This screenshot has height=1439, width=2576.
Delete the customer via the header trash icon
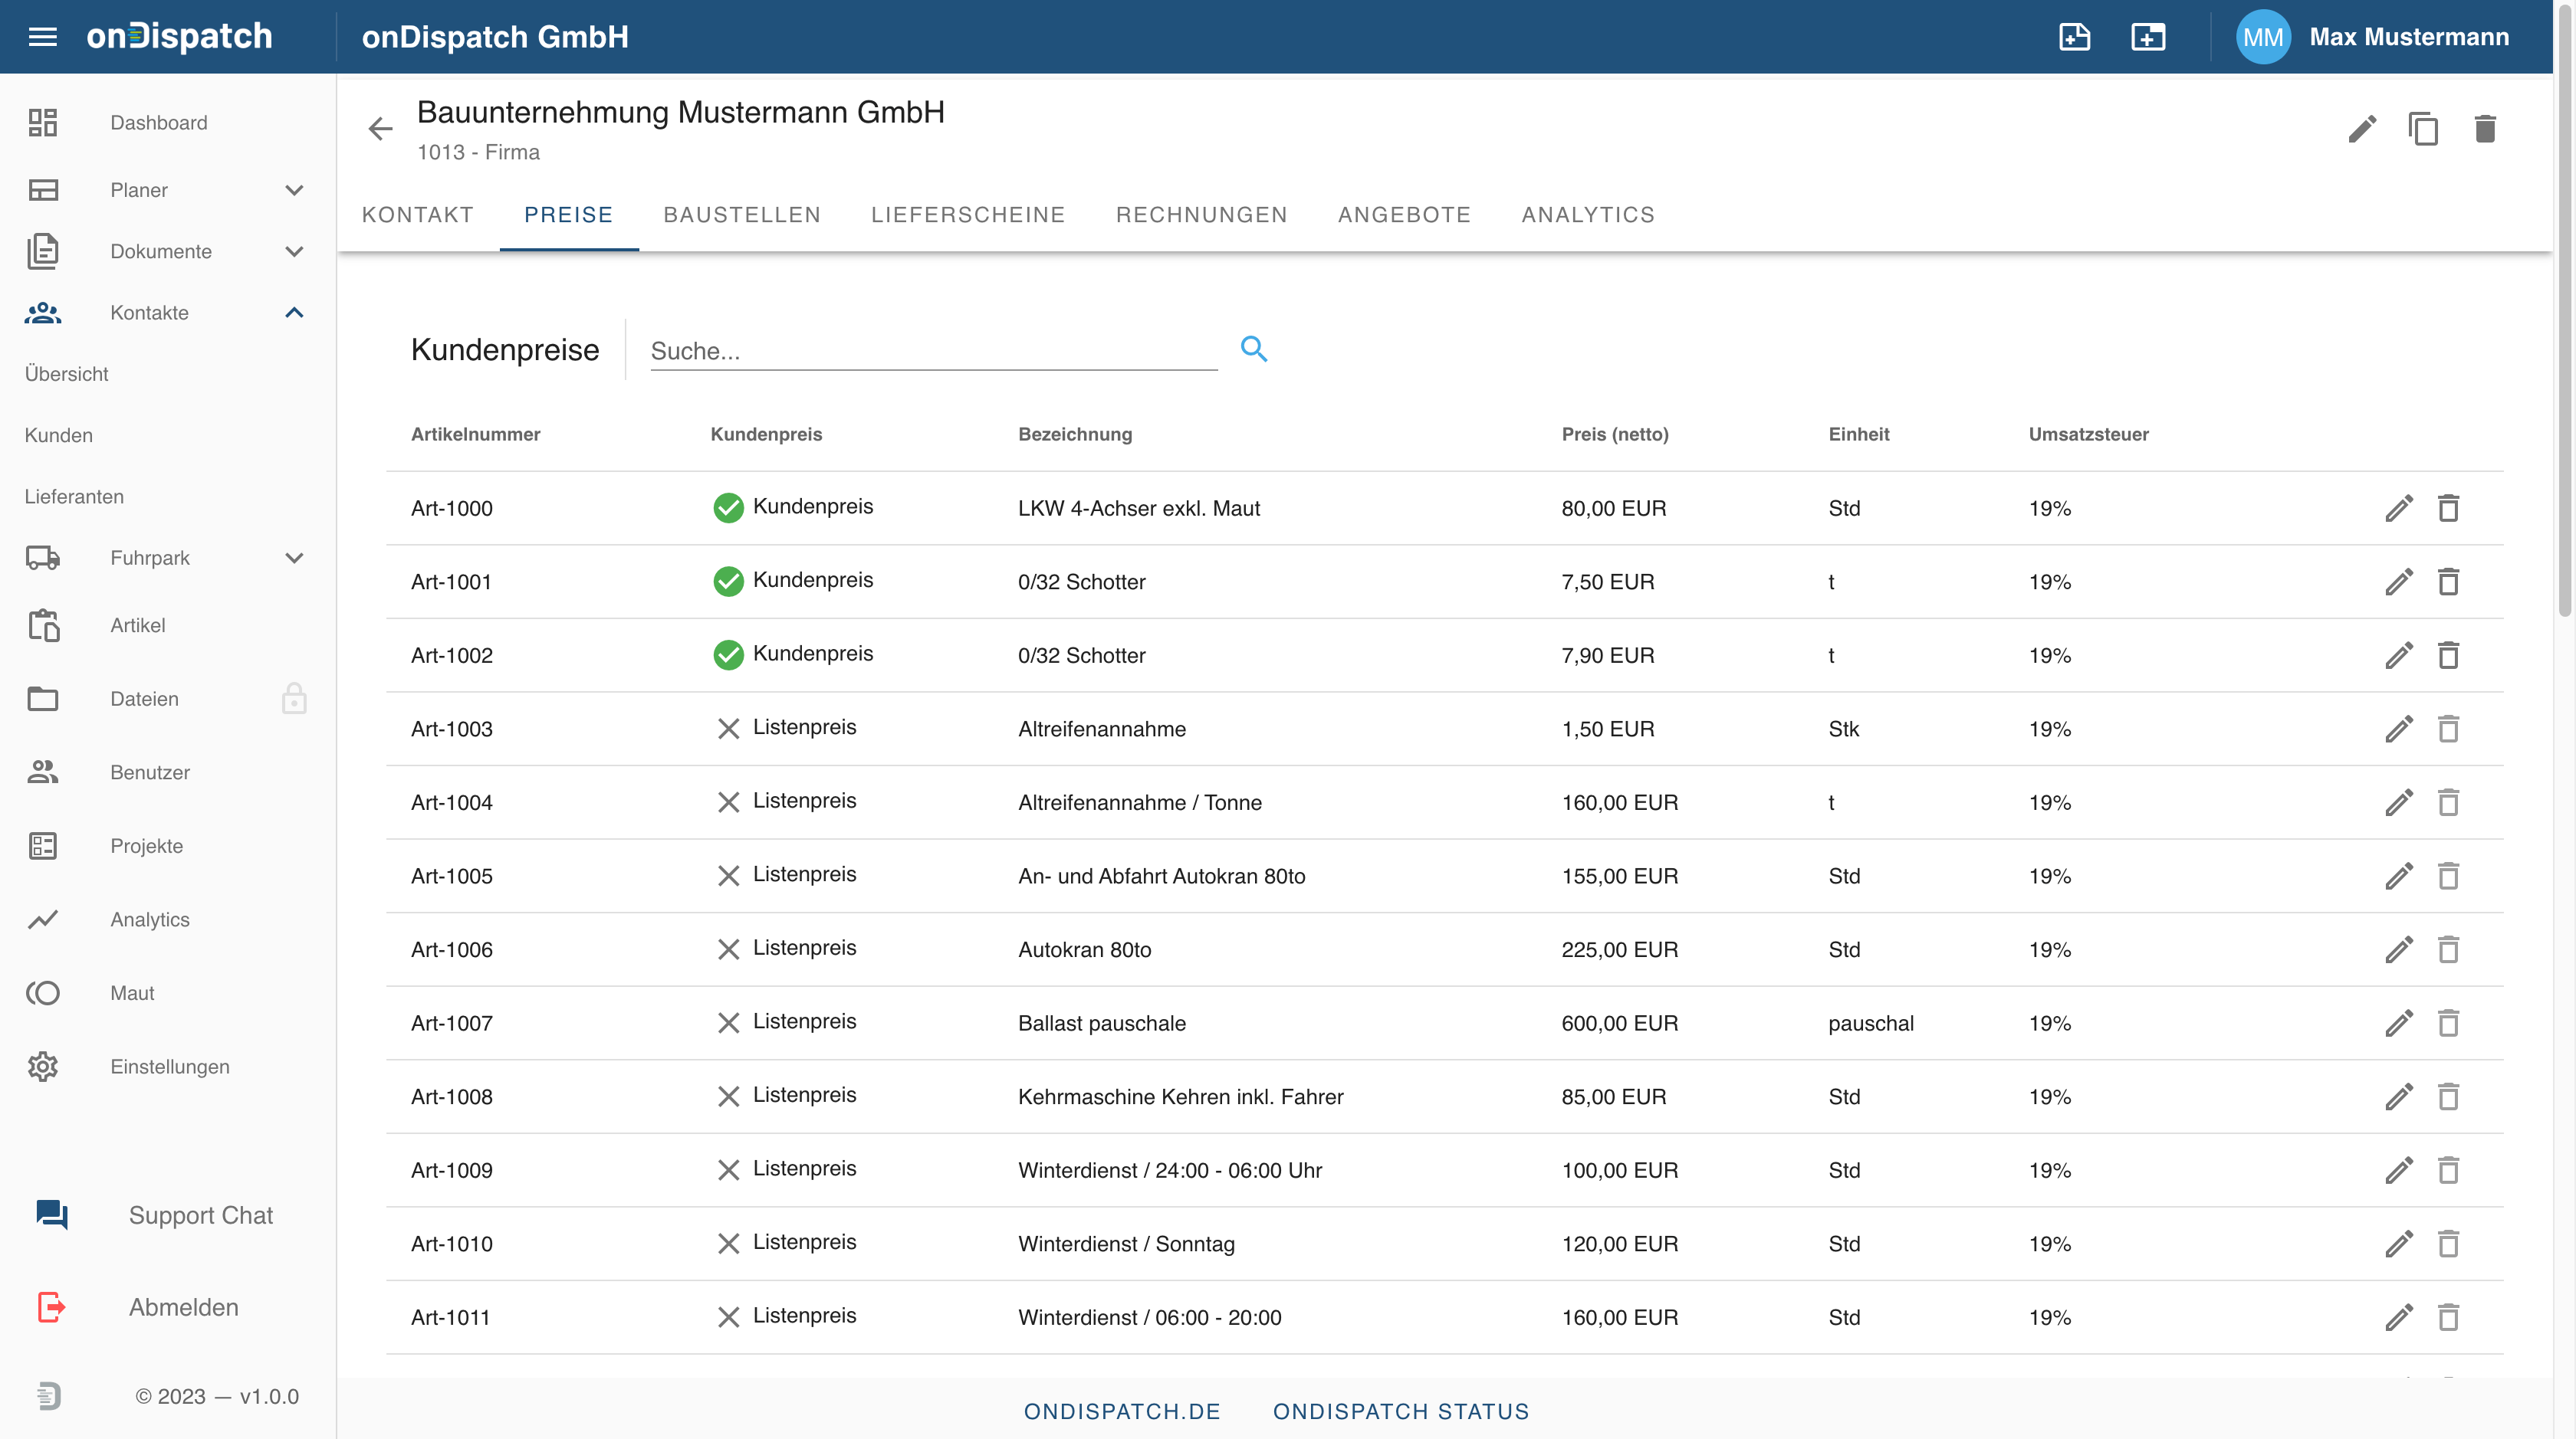[2485, 129]
